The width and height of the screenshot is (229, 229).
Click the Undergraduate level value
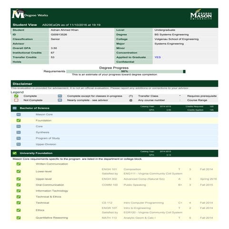(x=165, y=30)
